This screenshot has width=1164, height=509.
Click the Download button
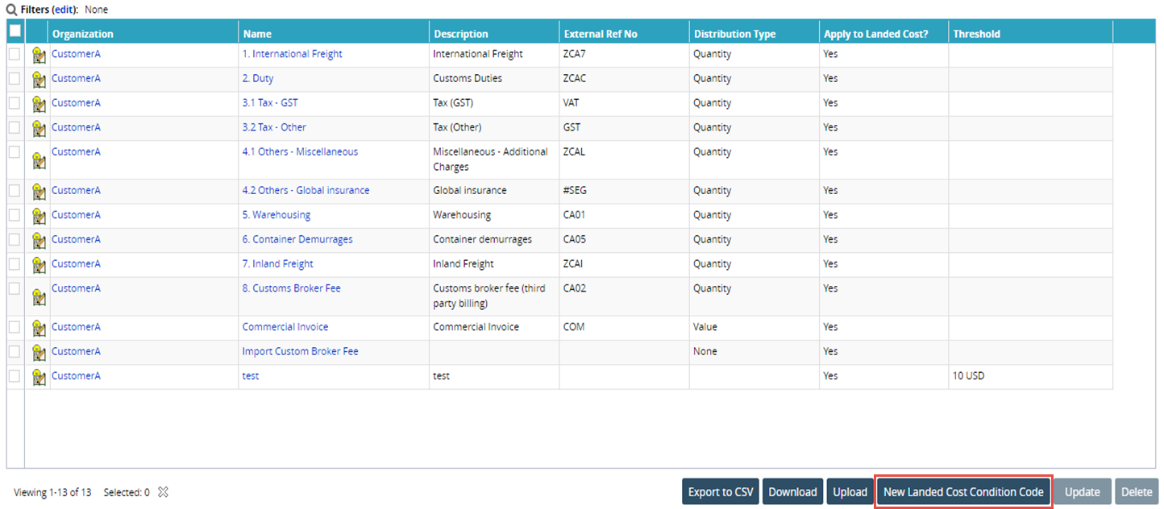(792, 492)
